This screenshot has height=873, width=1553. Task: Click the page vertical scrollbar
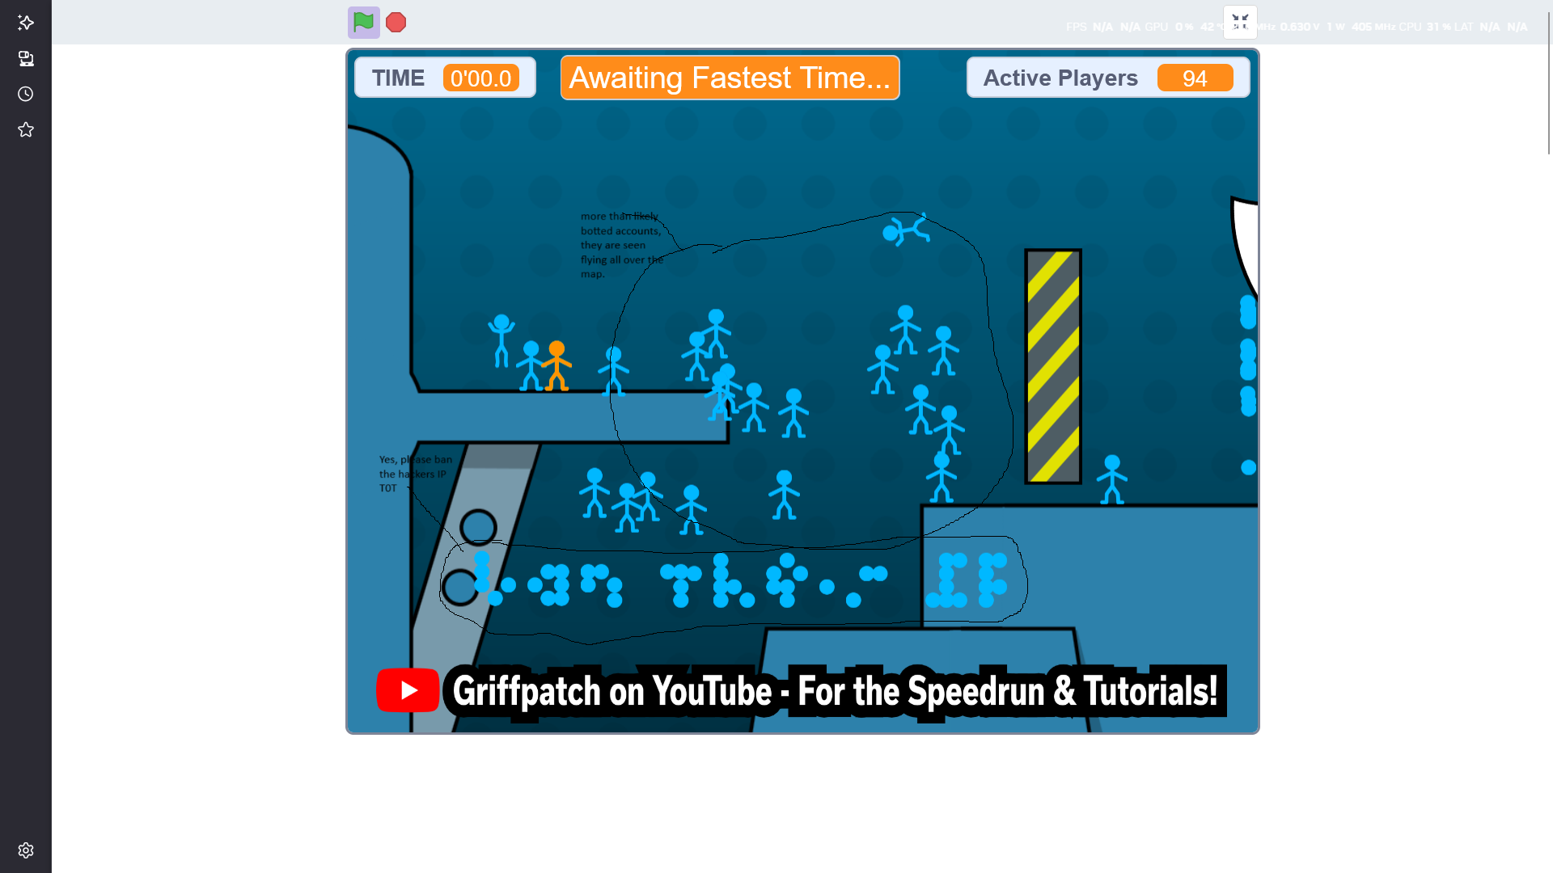point(1548,81)
